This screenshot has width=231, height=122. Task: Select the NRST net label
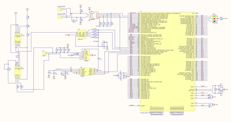coord(203,93)
